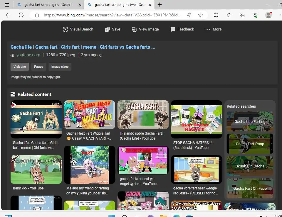Select related search 'Gacha Fart Poop'
This screenshot has width=282, height=217.
click(250, 144)
